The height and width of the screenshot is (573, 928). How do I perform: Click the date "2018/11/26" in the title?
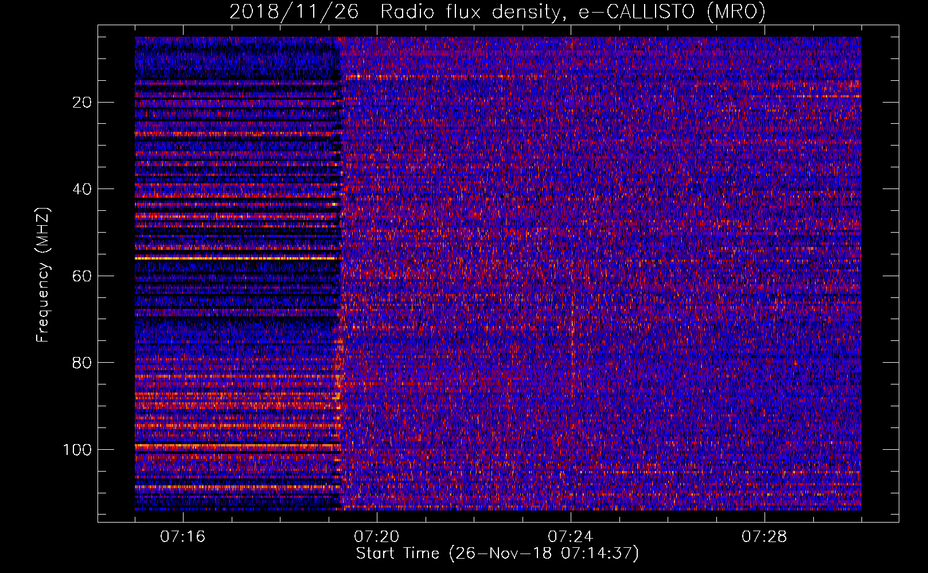click(x=294, y=12)
